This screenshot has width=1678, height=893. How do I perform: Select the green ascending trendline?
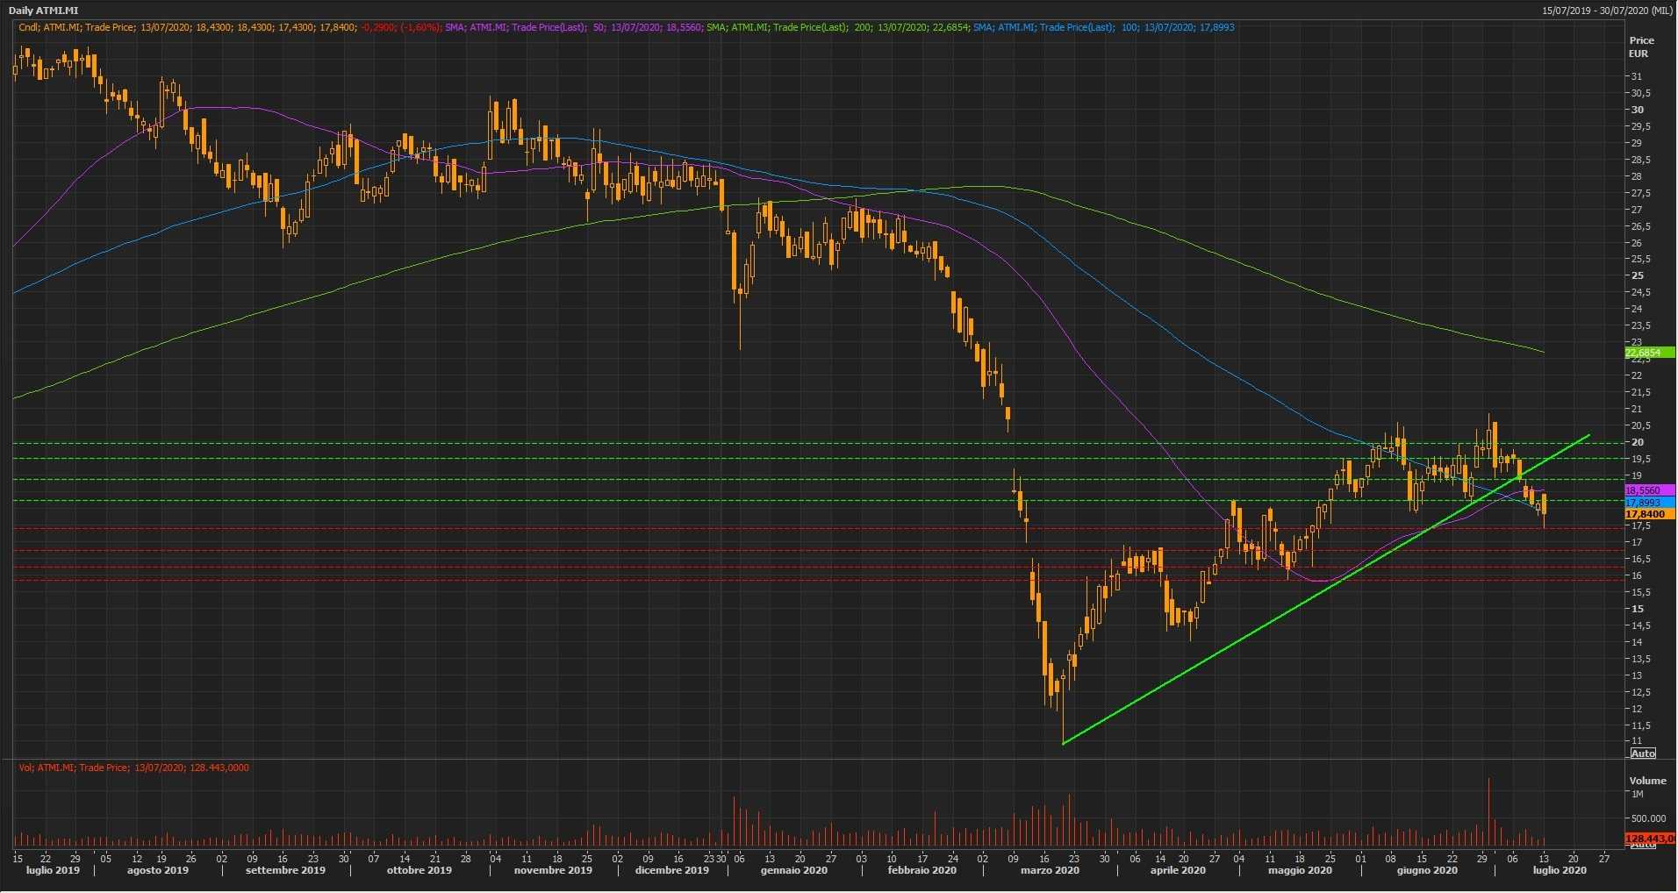(x=1229, y=651)
